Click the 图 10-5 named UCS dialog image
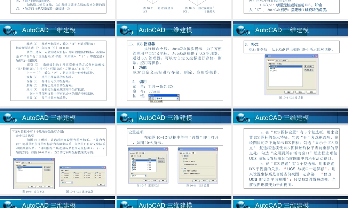This screenshot has height=208, width=348. tap(34, 174)
